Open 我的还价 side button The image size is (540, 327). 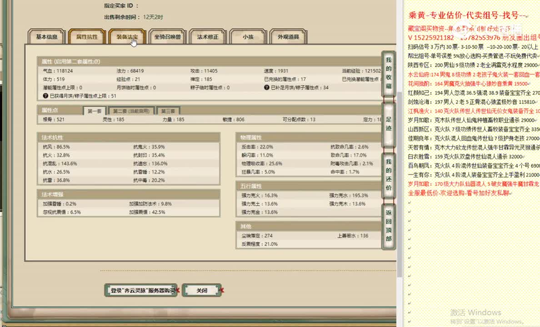[x=389, y=175]
